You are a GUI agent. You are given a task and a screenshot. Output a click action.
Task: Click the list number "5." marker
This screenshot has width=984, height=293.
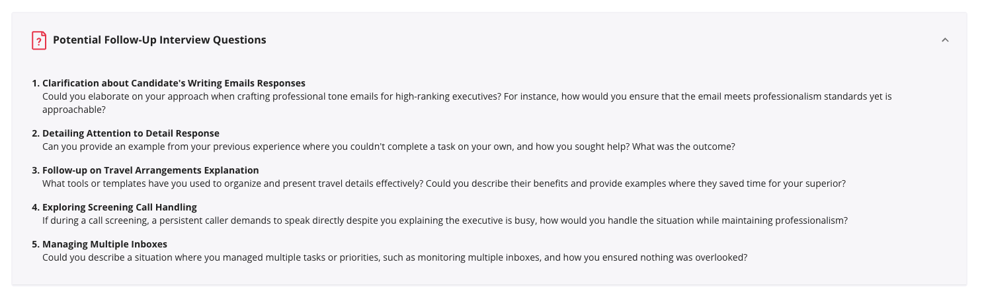point(36,244)
